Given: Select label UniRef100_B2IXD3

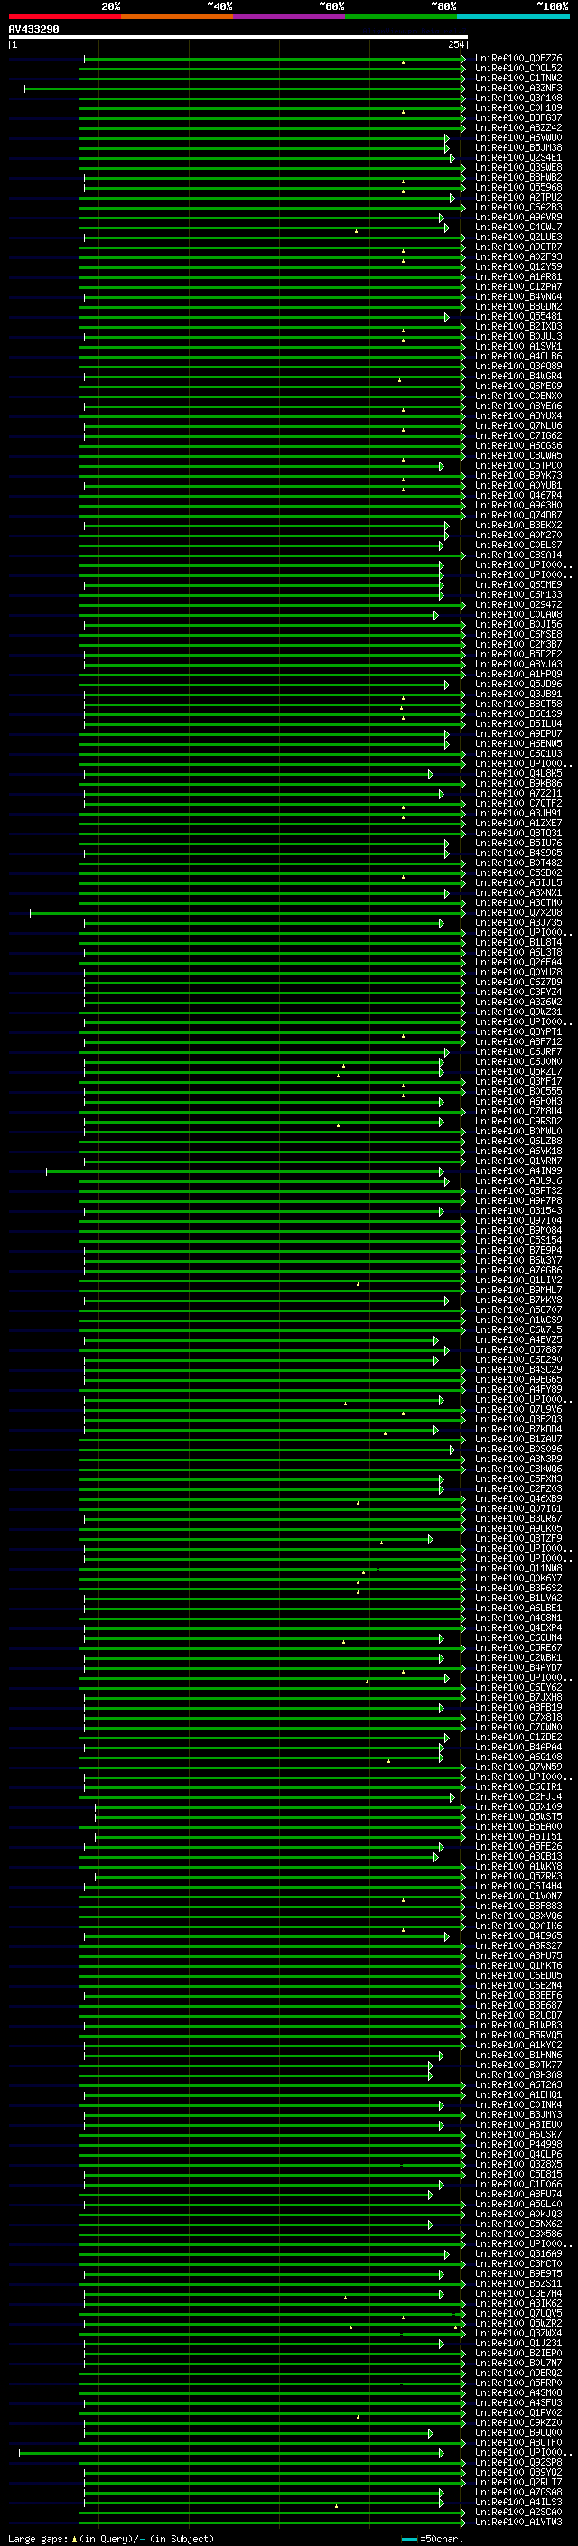Looking at the screenshot, I should click(x=517, y=326).
